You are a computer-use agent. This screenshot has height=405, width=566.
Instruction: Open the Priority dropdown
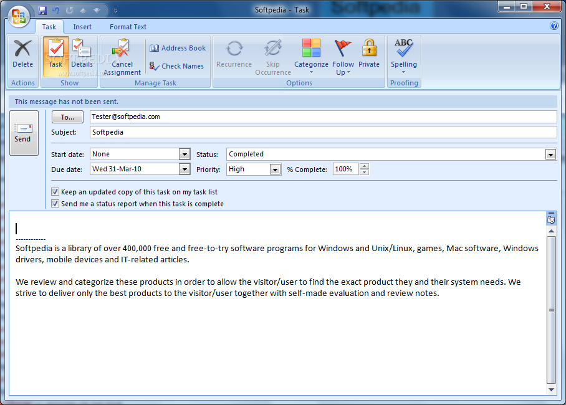click(x=275, y=169)
